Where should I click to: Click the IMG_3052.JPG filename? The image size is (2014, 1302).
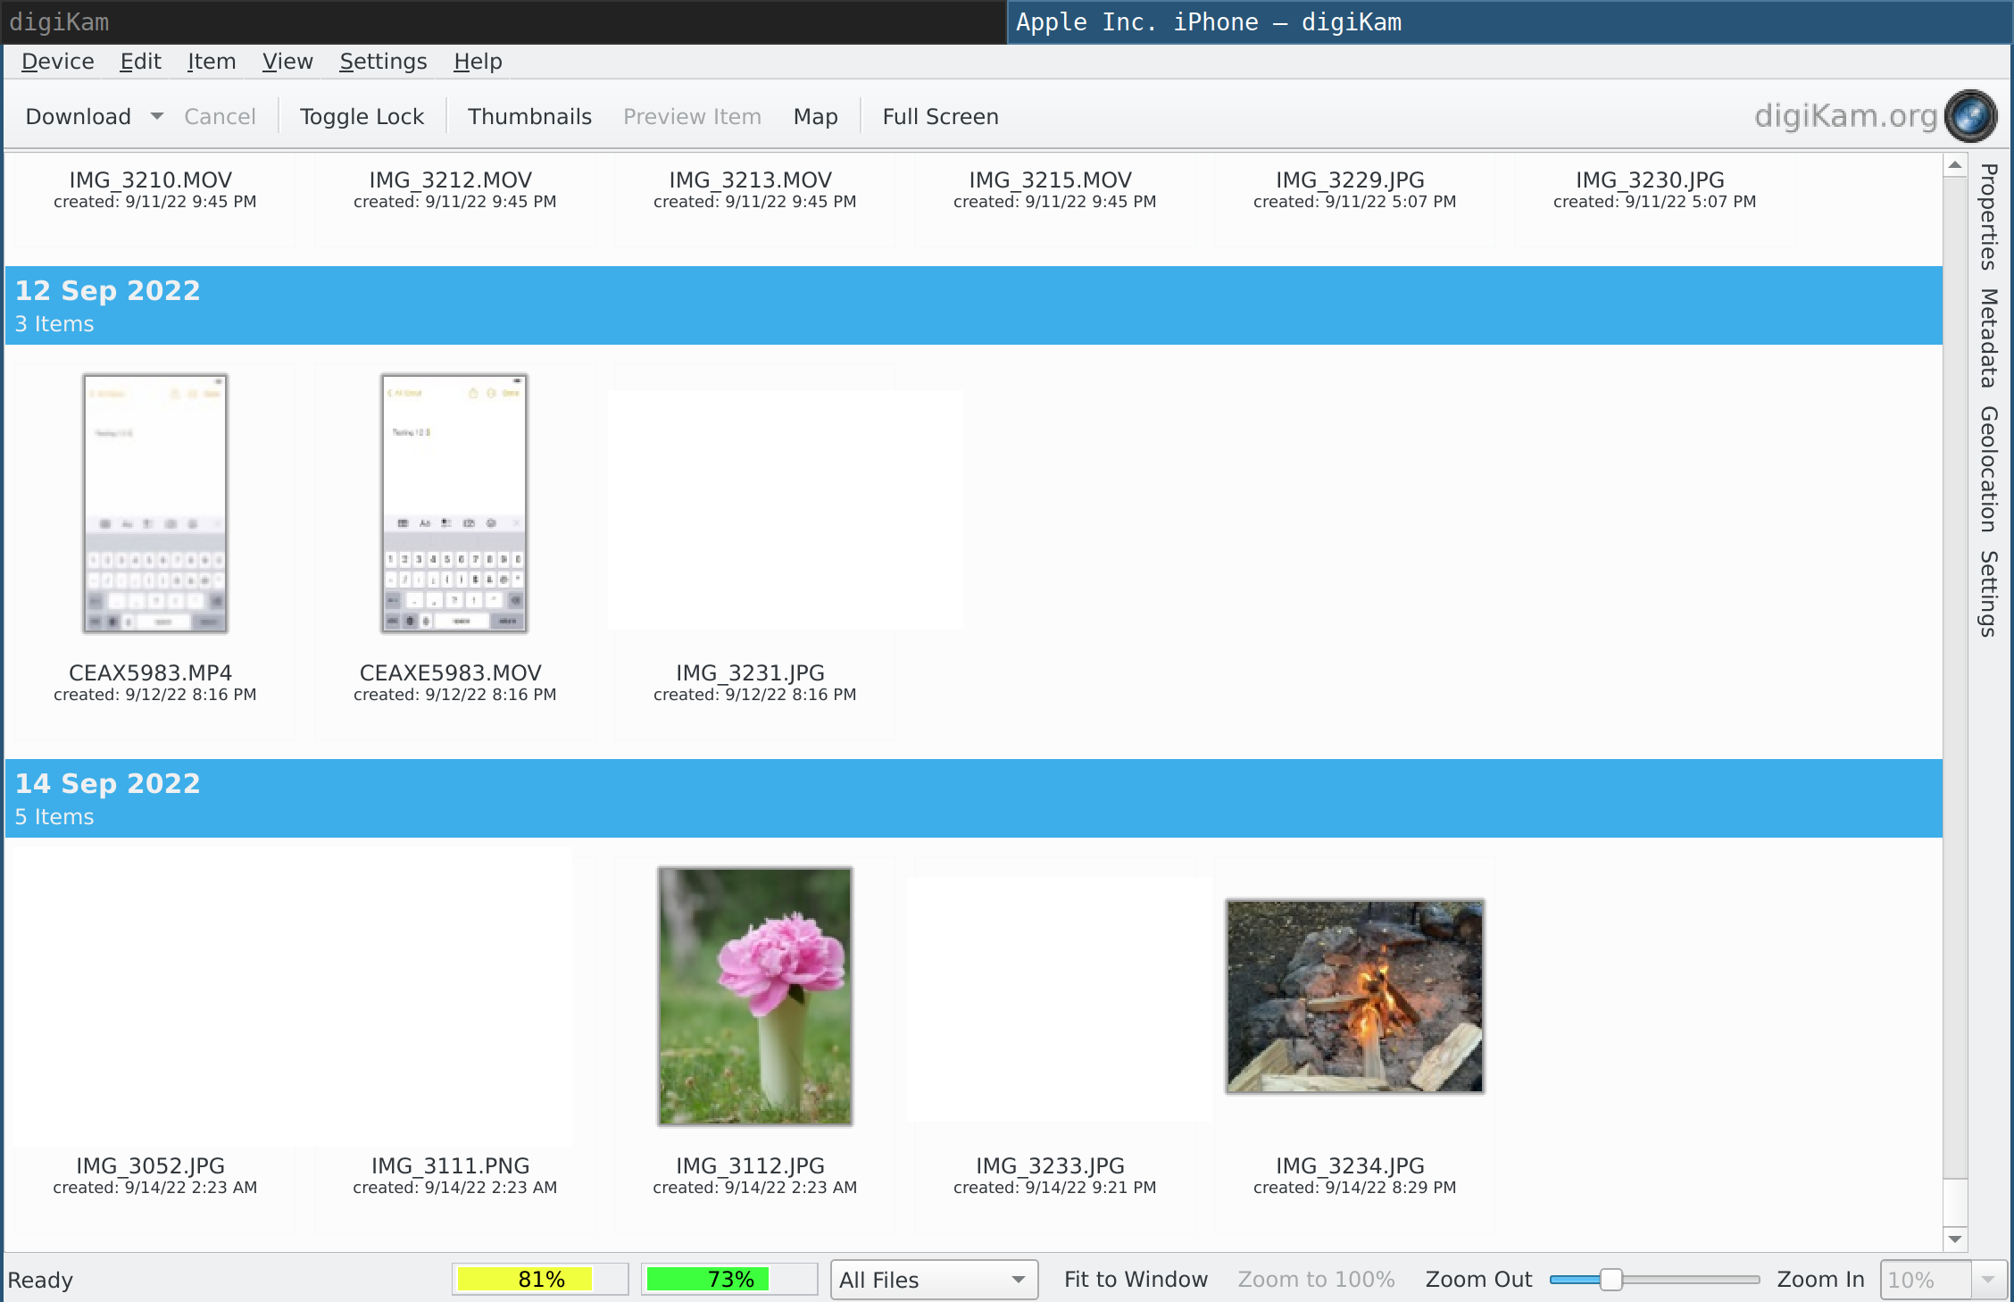(151, 1165)
